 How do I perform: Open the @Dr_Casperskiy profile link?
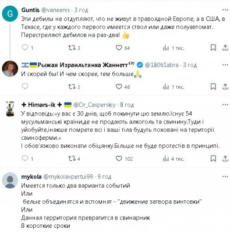[x=94, y=105]
